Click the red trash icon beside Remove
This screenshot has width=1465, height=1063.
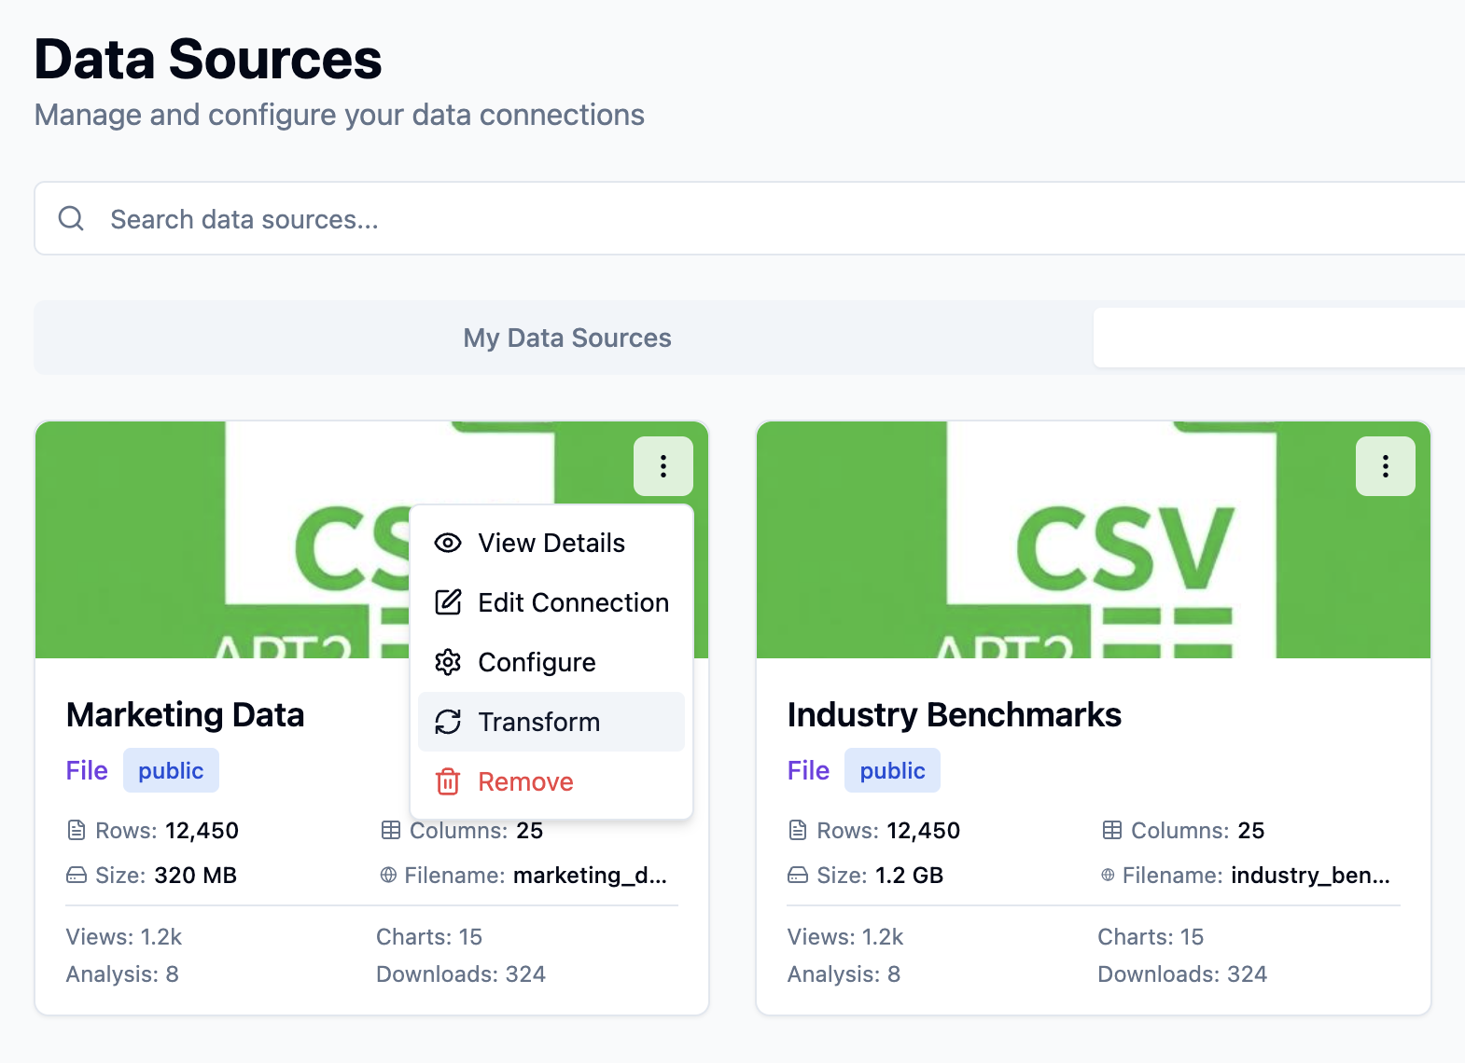(448, 781)
